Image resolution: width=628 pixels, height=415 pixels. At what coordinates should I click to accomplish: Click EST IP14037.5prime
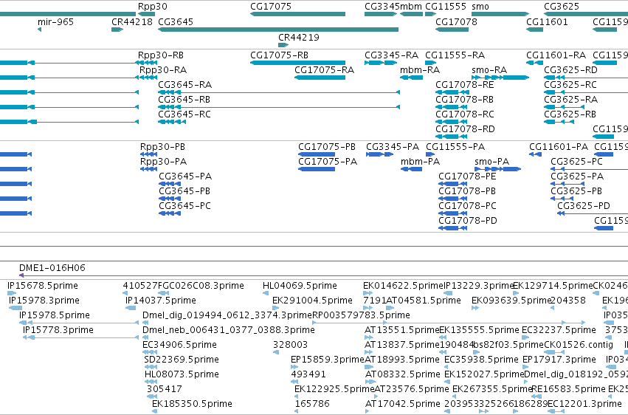point(161,301)
